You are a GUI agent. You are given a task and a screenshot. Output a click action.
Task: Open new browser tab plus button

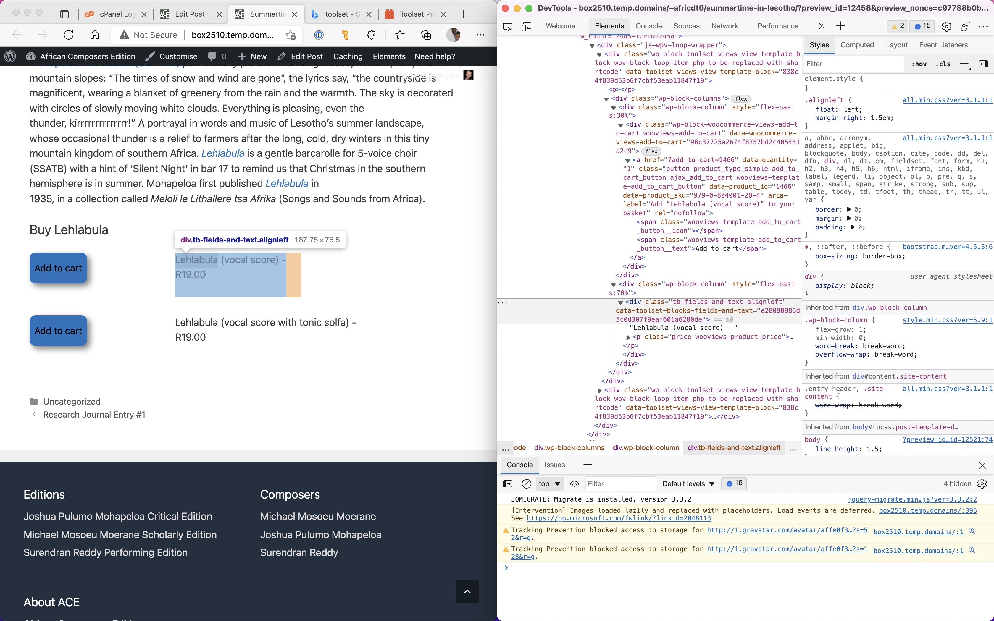[463, 14]
